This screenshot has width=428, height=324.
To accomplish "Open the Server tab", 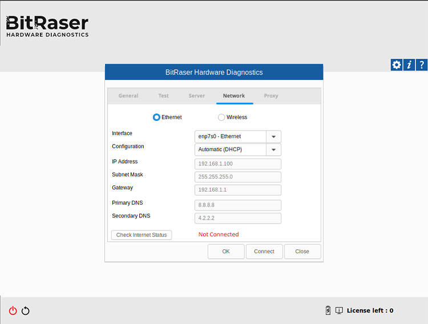I will tap(197, 96).
